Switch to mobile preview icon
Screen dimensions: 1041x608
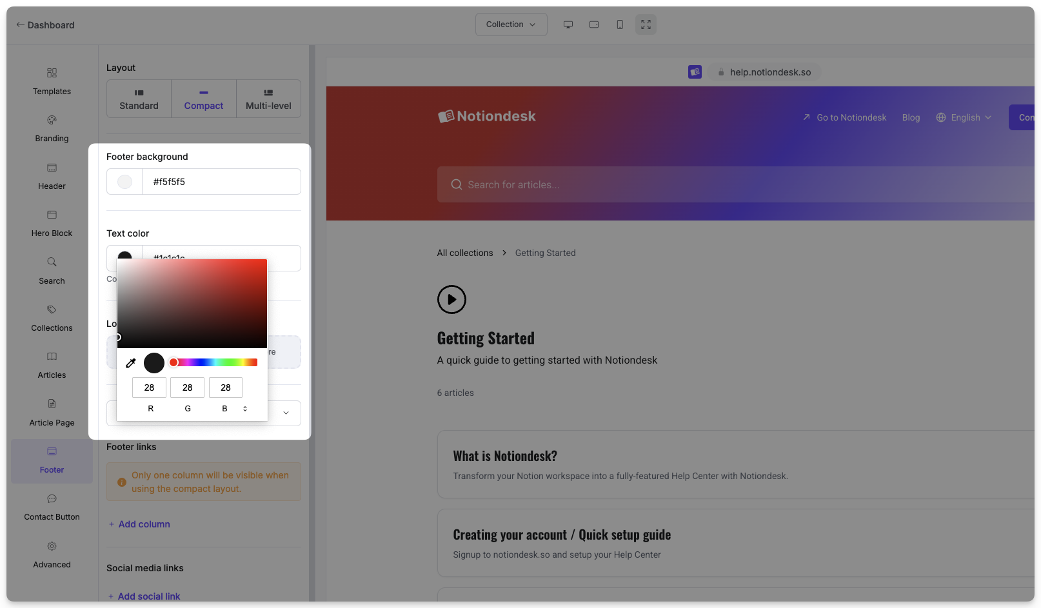pyautogui.click(x=620, y=25)
